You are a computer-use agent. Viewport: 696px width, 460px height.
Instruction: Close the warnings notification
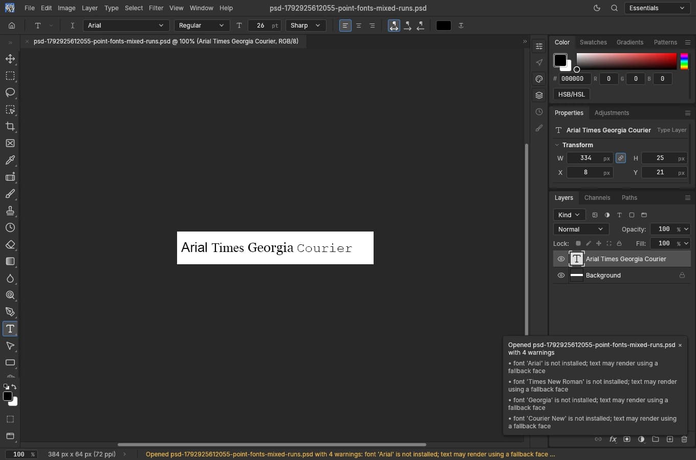click(680, 346)
